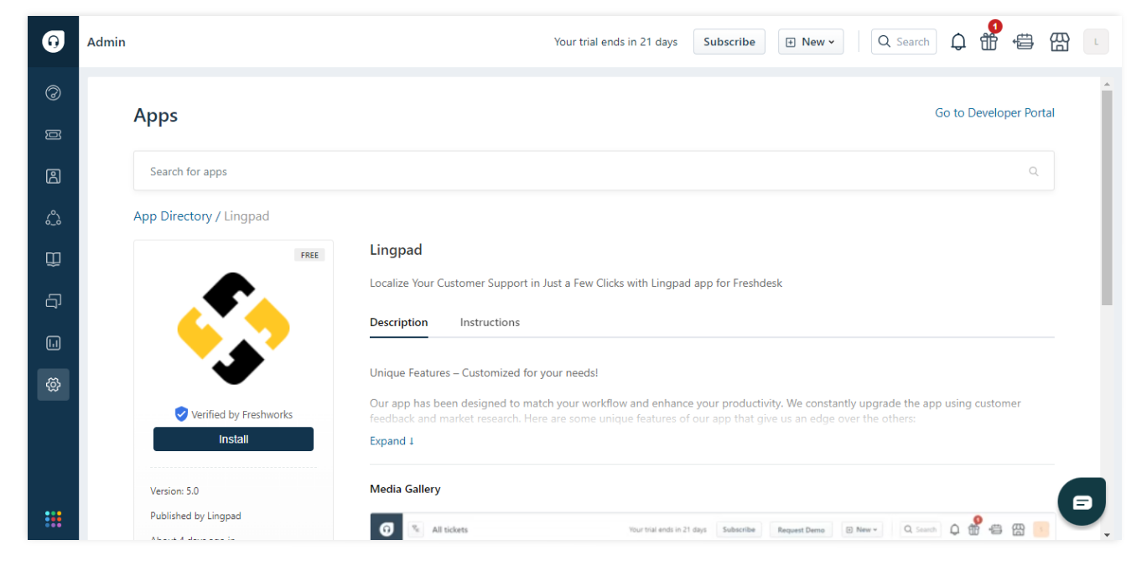Open the New dropdown menu
Screen dimensions: 1147x561
(810, 42)
